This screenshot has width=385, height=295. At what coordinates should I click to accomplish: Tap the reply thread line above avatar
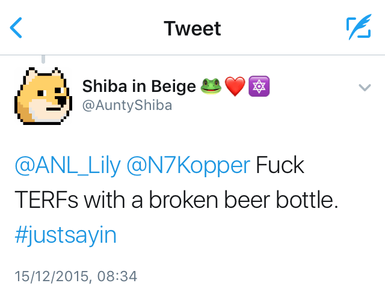tap(43, 59)
